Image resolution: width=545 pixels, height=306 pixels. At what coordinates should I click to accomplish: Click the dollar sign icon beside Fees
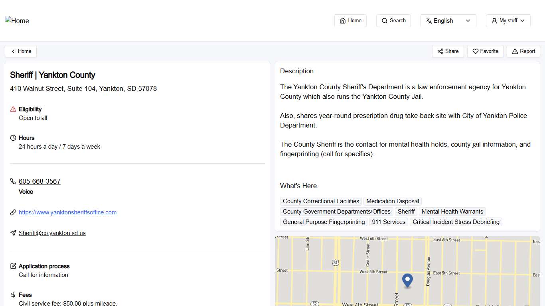(12, 295)
